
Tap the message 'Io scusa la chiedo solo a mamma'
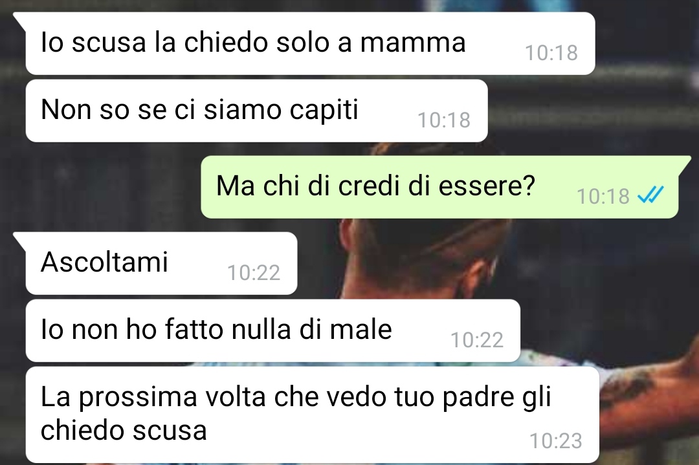(x=310, y=43)
